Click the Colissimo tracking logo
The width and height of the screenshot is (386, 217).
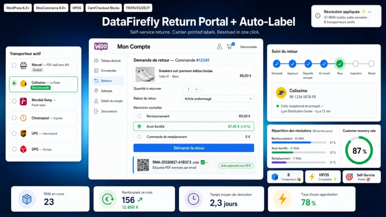pyautogui.click(x=281, y=93)
